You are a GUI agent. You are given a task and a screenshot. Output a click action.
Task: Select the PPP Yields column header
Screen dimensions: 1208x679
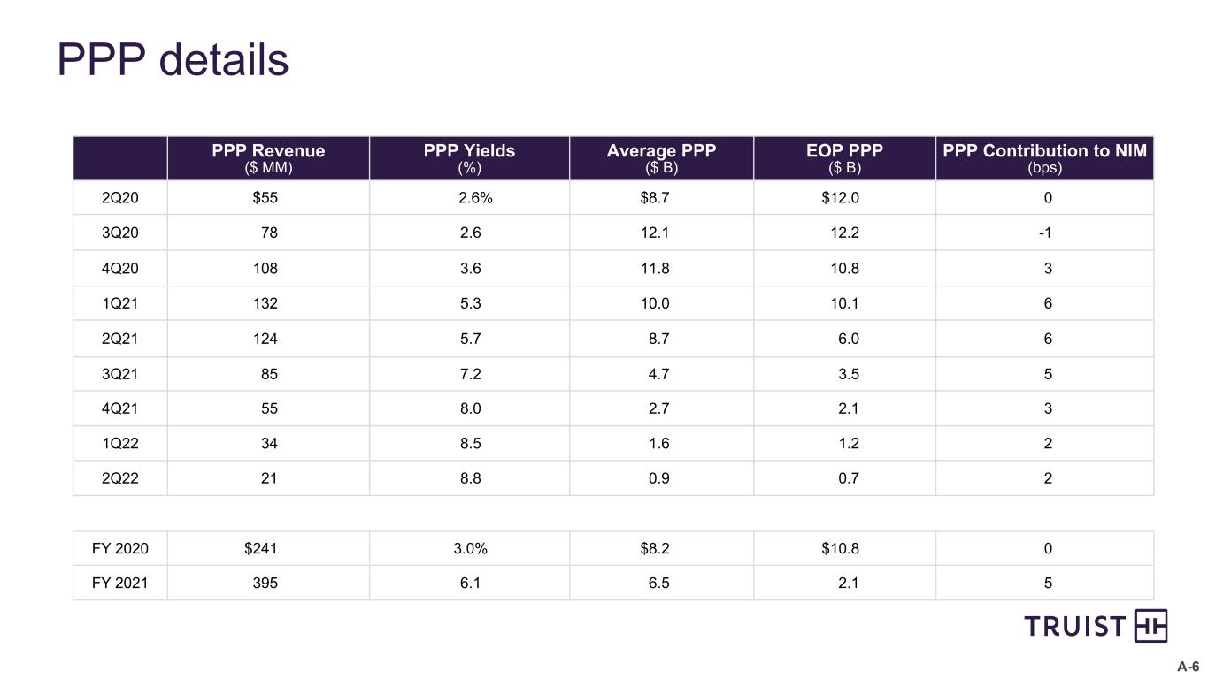469,158
